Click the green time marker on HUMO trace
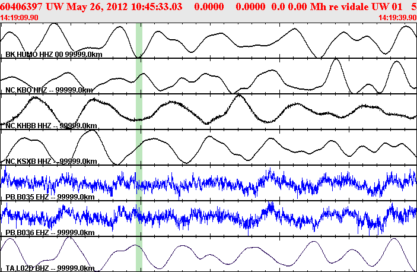 click(x=139, y=40)
